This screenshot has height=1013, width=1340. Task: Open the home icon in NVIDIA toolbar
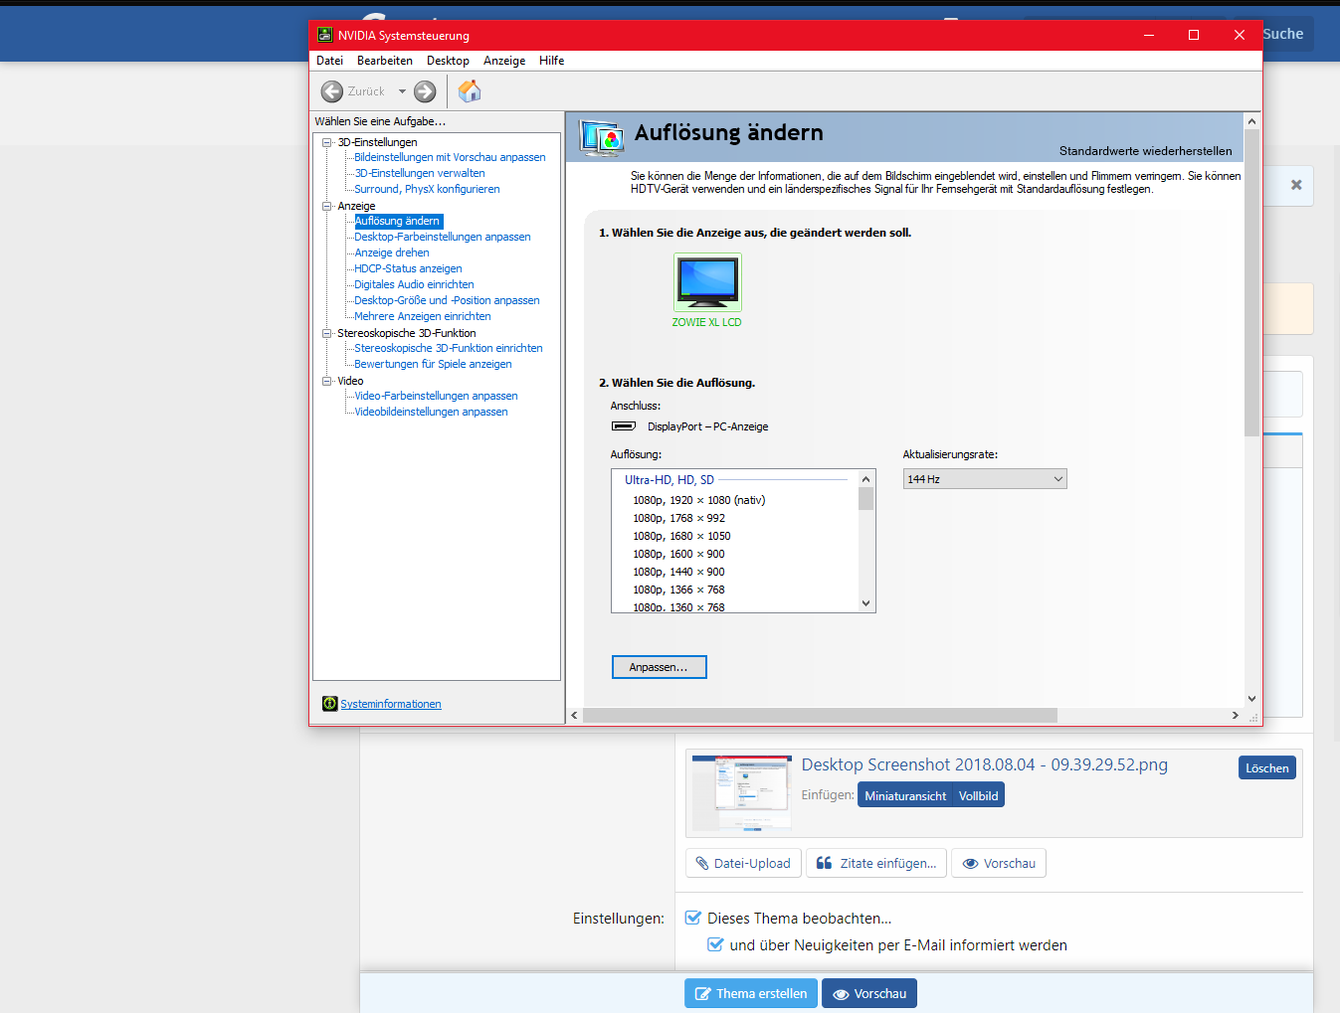470,91
